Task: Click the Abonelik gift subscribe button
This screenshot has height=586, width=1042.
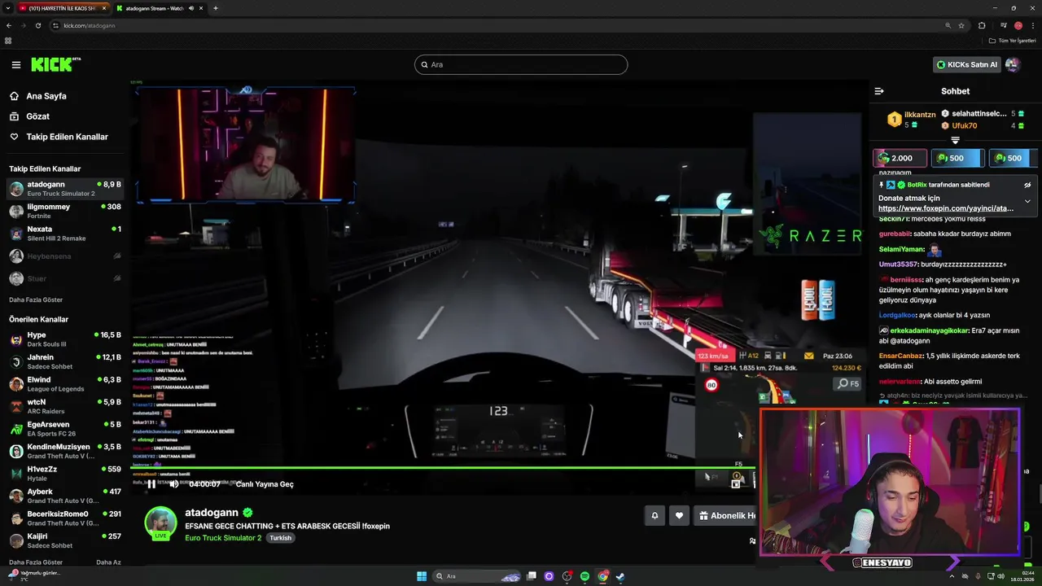Action: pos(725,515)
